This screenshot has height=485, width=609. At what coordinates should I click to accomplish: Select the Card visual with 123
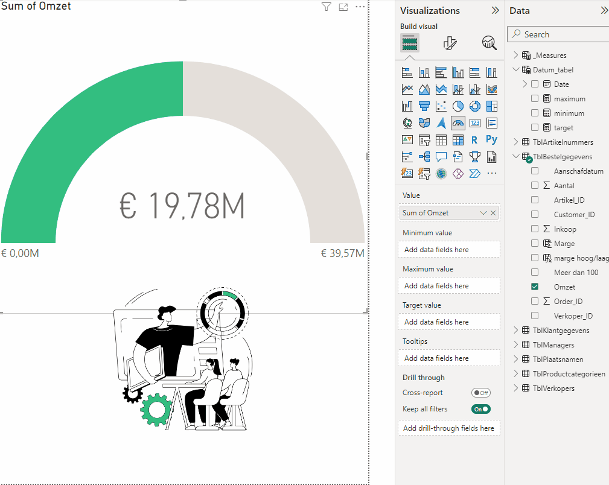474,124
